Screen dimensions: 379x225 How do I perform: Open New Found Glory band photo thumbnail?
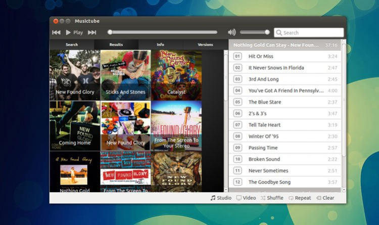click(x=75, y=75)
